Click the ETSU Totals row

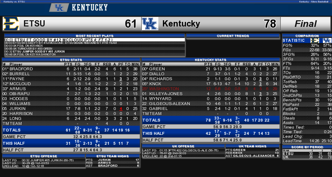(x=71, y=129)
